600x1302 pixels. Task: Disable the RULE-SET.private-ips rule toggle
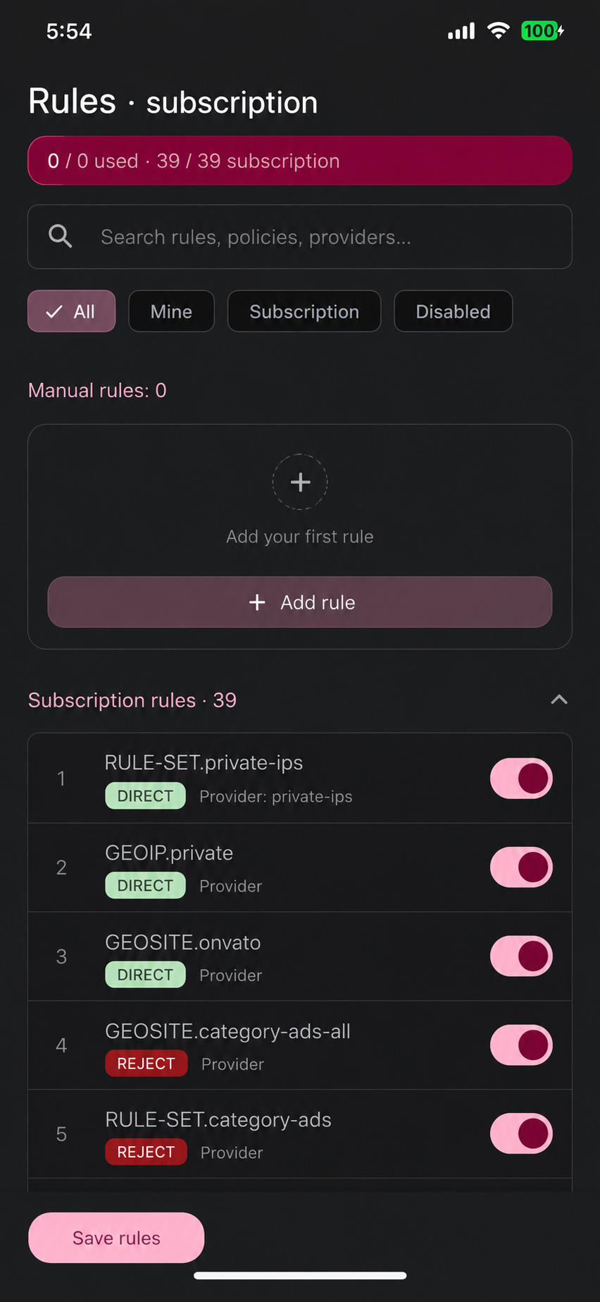(x=521, y=779)
